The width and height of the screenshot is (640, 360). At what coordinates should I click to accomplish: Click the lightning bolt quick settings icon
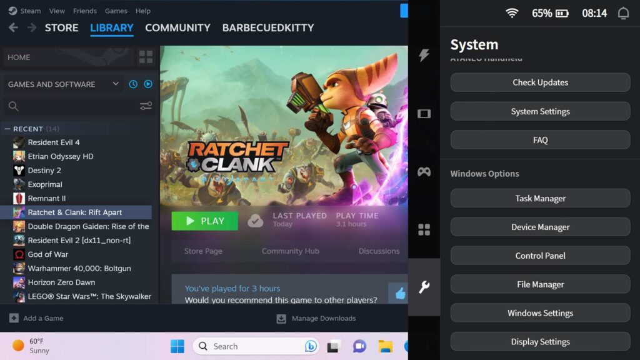click(x=424, y=55)
